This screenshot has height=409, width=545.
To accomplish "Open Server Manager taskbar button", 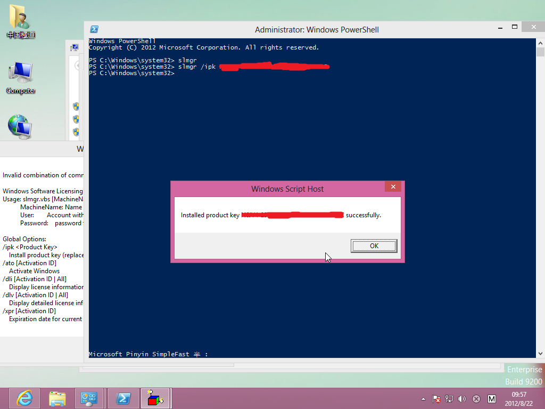I will [89, 398].
